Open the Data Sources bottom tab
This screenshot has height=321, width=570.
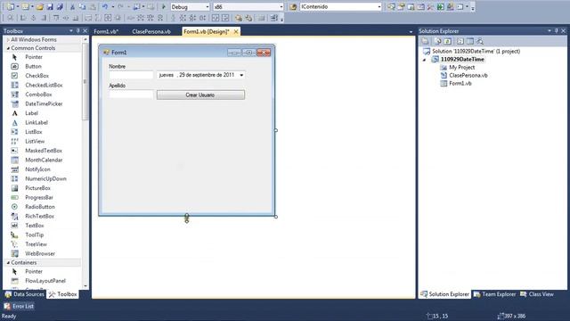pos(25,294)
